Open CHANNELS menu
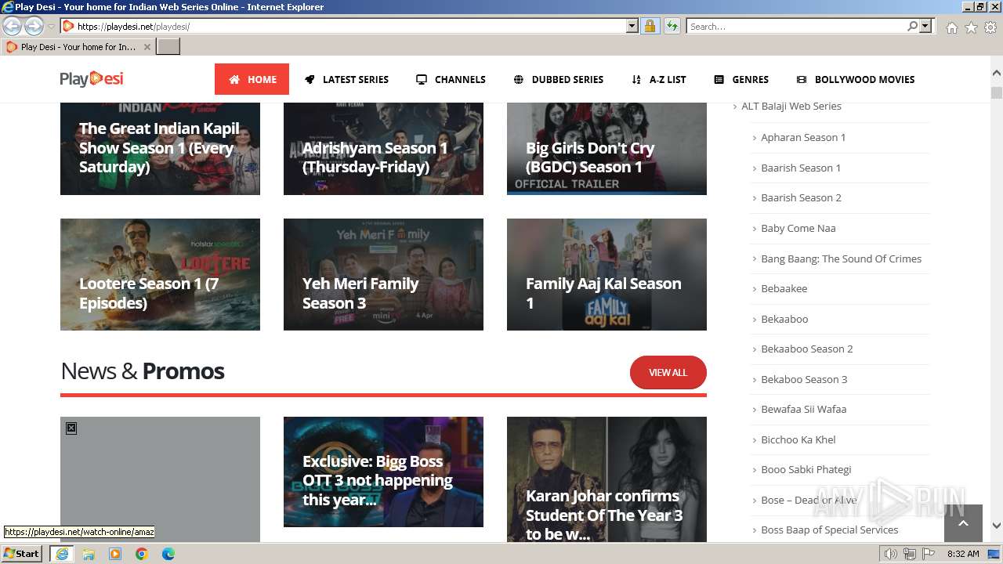 (451, 79)
